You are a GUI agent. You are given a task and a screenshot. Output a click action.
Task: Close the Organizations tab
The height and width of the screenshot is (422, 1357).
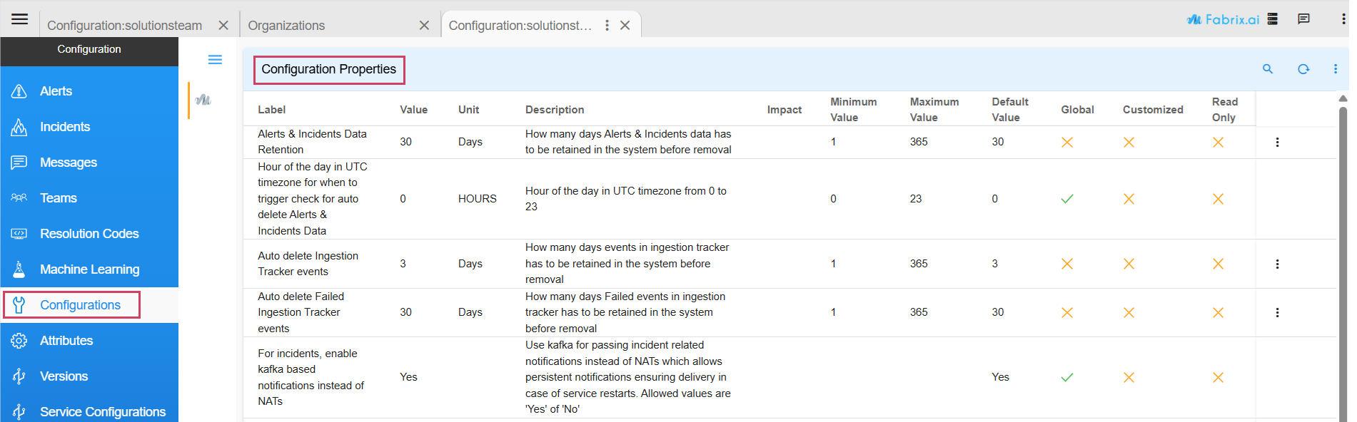(x=424, y=26)
